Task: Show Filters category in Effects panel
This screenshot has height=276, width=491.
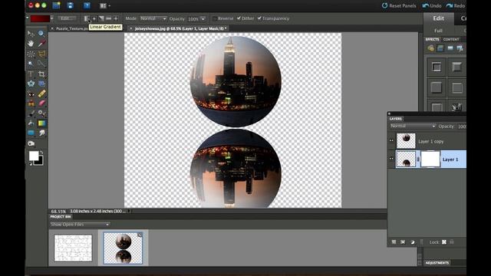Action: 431,48
